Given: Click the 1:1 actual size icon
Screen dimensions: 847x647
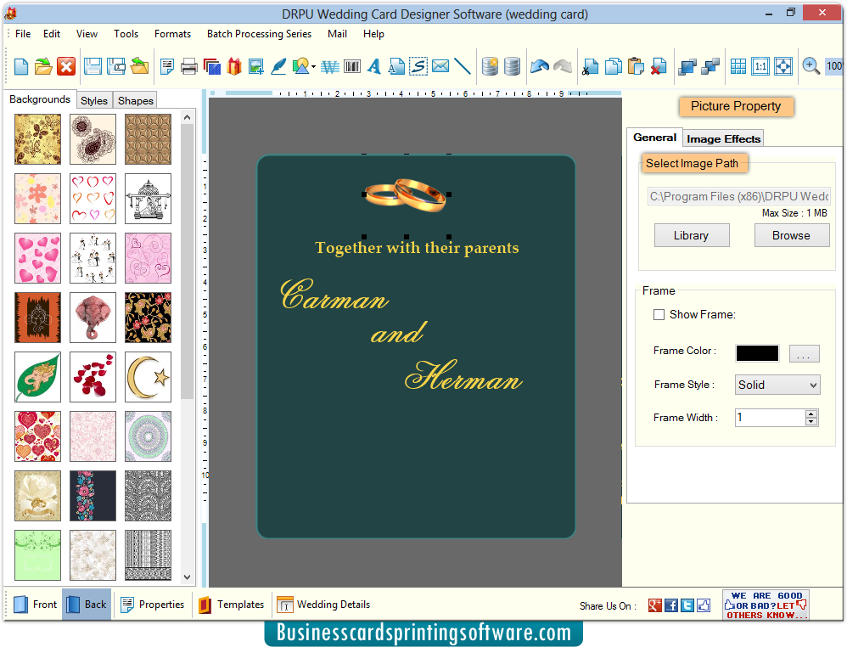Looking at the screenshot, I should point(760,66).
